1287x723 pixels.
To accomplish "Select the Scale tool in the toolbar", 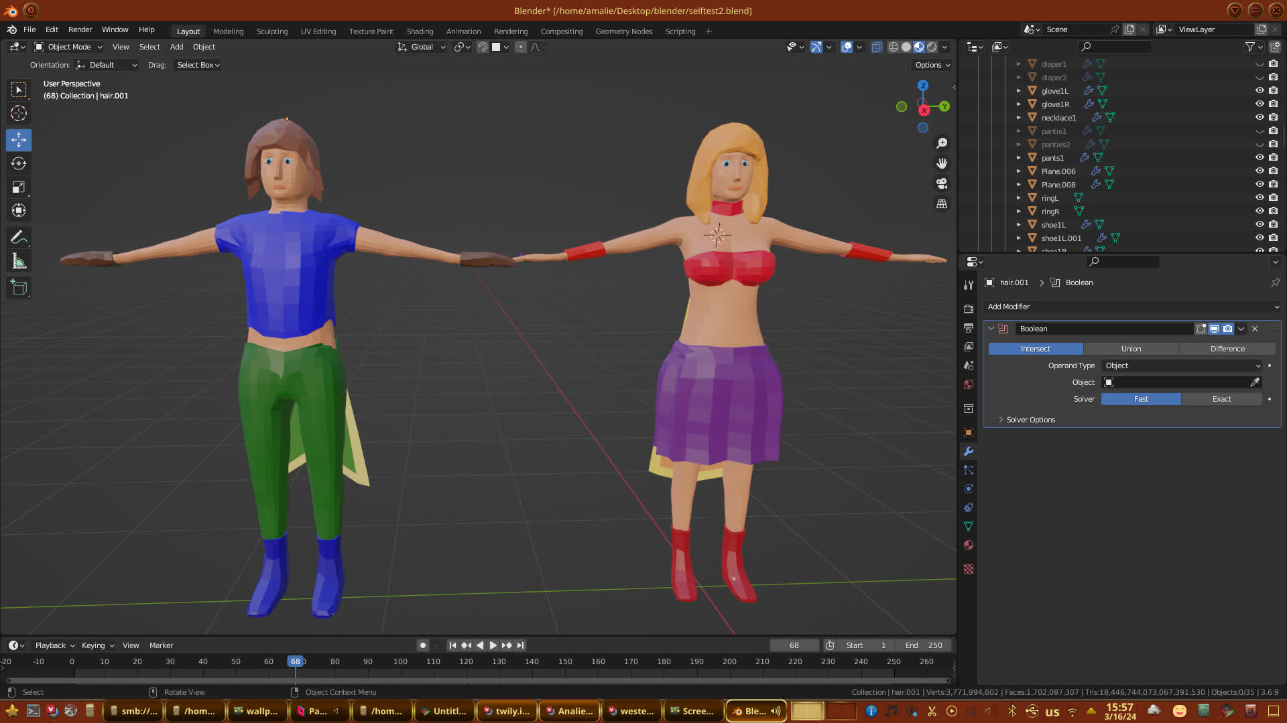I will [19, 187].
